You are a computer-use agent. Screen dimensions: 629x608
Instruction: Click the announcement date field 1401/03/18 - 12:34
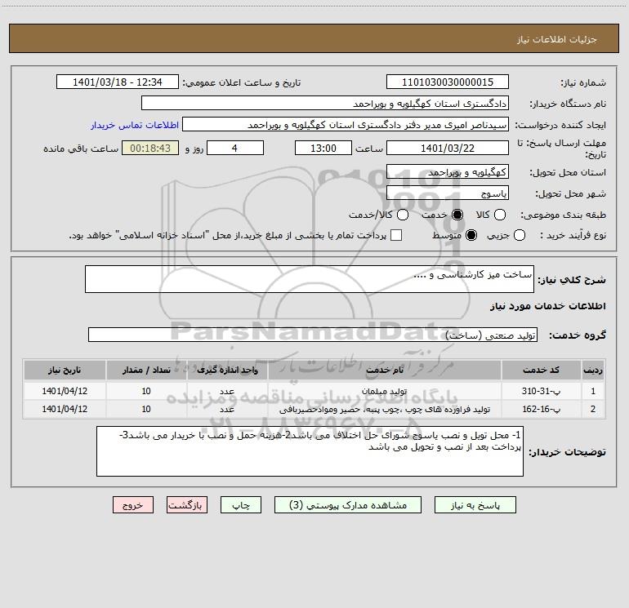click(x=118, y=82)
